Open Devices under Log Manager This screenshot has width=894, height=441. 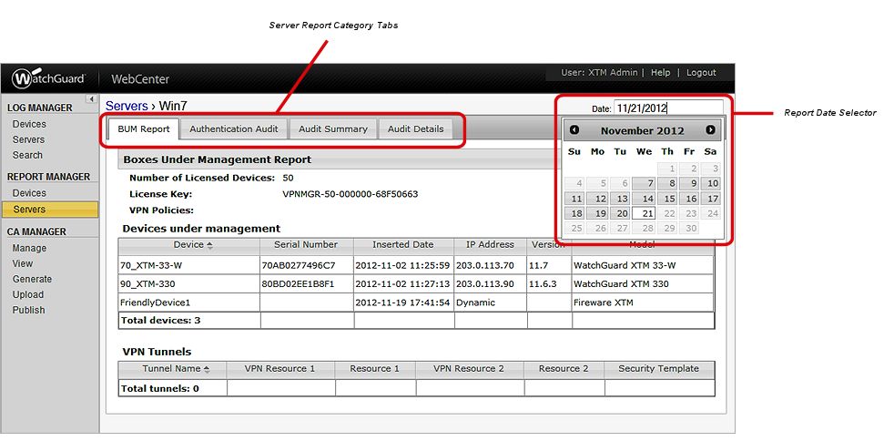[x=29, y=124]
